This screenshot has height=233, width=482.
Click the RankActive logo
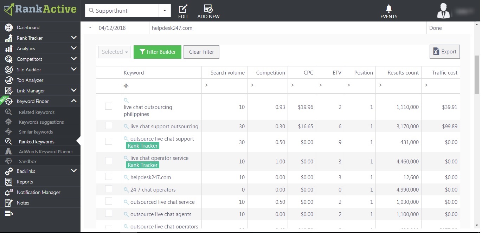coord(40,9)
